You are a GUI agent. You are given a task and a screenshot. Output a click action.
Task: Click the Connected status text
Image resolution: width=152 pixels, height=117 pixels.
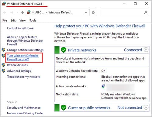click(x=133, y=50)
